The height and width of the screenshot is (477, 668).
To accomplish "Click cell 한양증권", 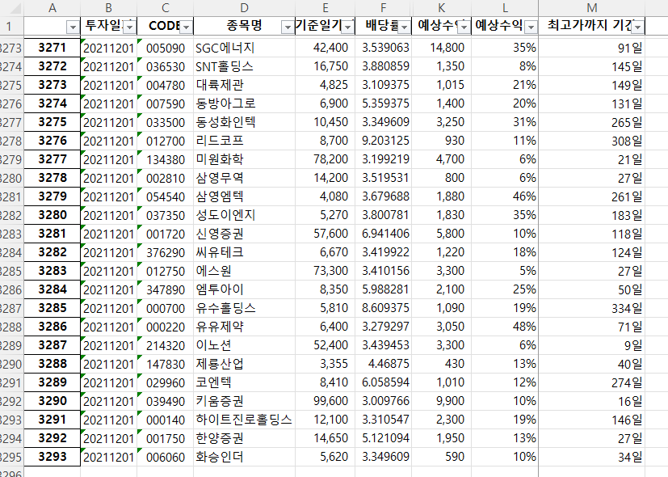I will pos(244,438).
